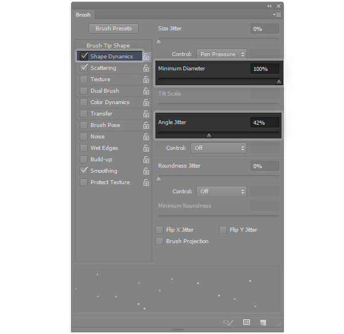This screenshot has width=344, height=334.
Task: Click the lock icon beside Build-up
Action: tap(146, 160)
